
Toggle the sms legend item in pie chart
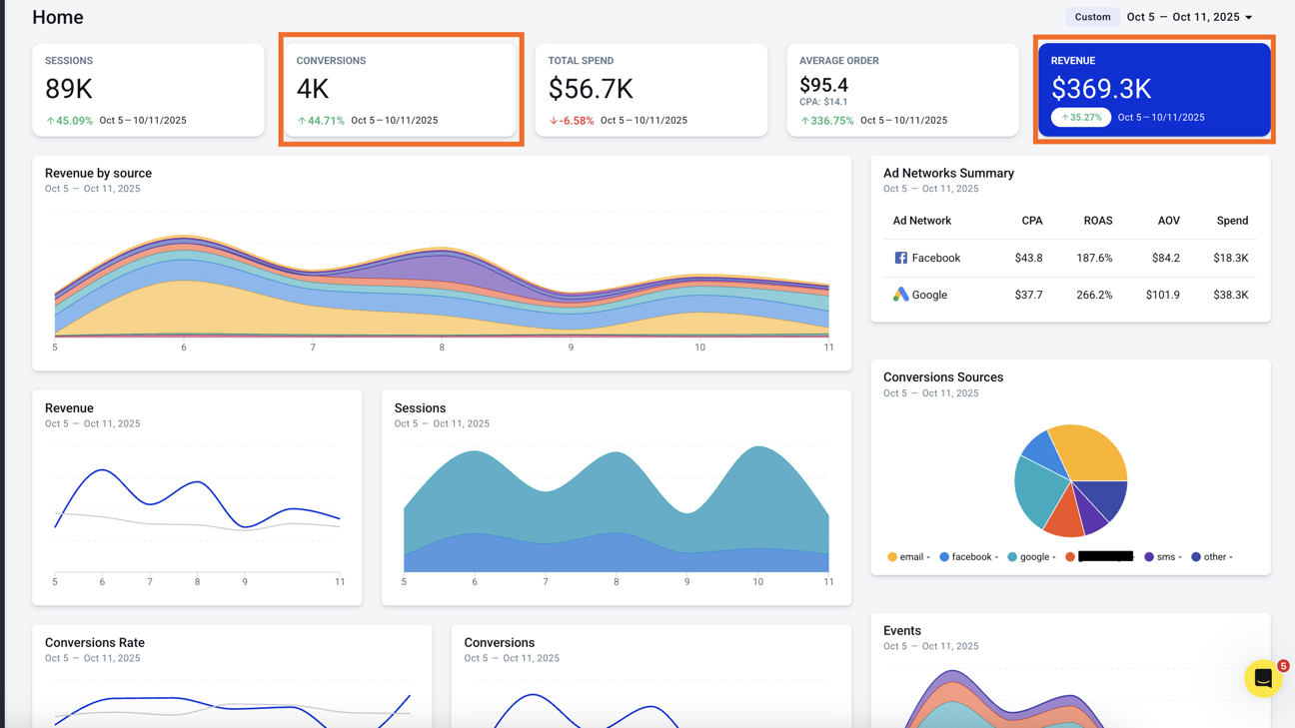(1163, 557)
